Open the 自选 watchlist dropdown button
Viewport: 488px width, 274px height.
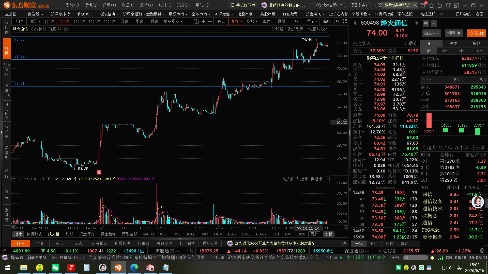point(432,33)
